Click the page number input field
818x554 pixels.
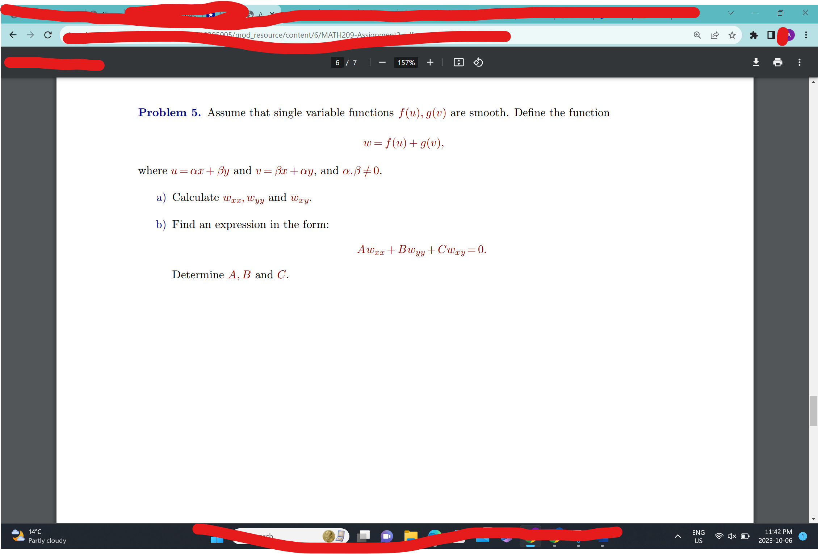pyautogui.click(x=337, y=62)
